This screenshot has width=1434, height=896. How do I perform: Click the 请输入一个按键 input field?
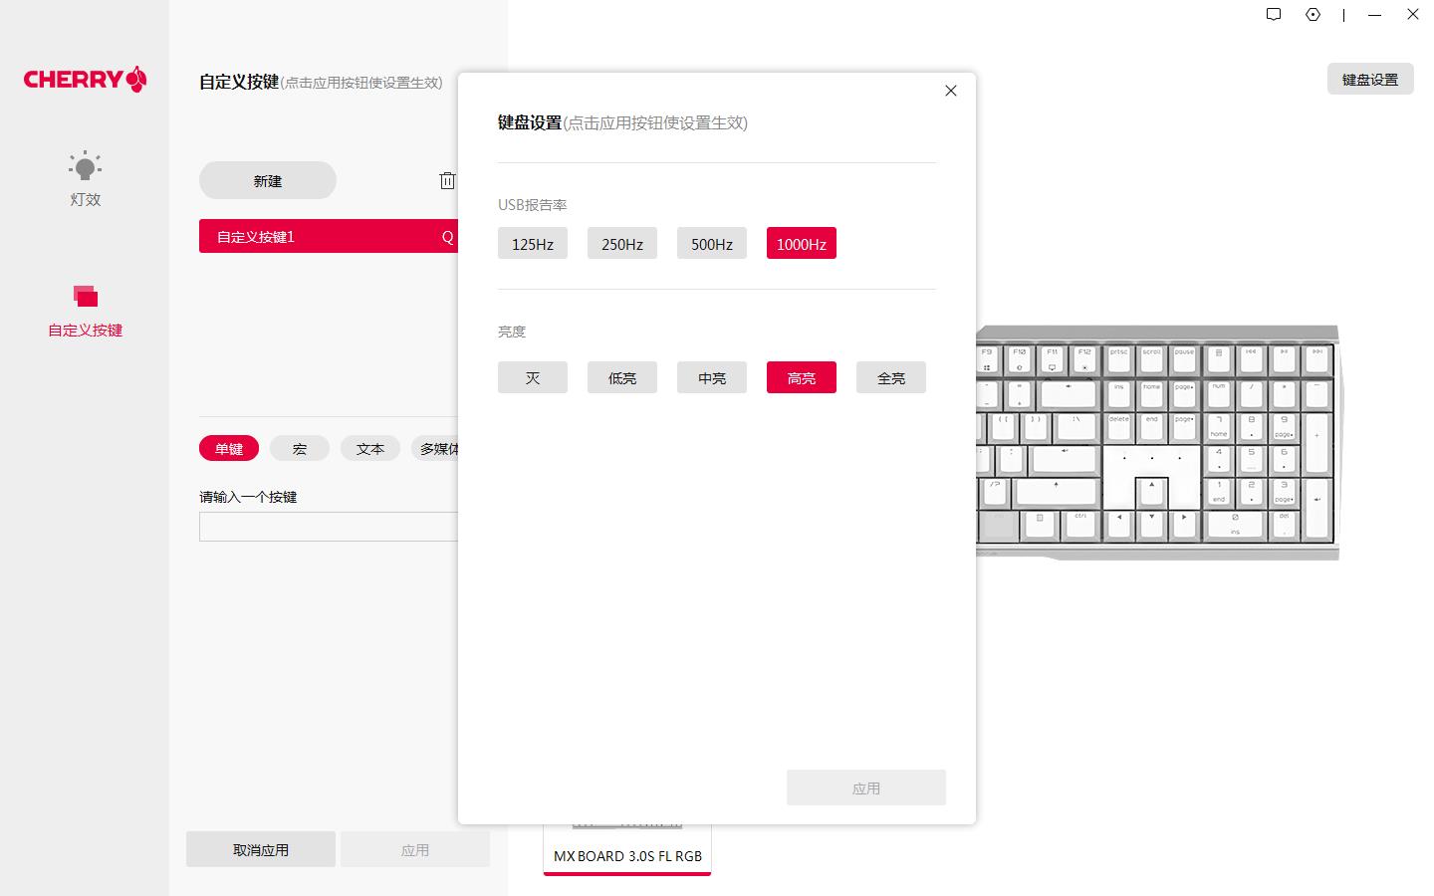point(329,527)
